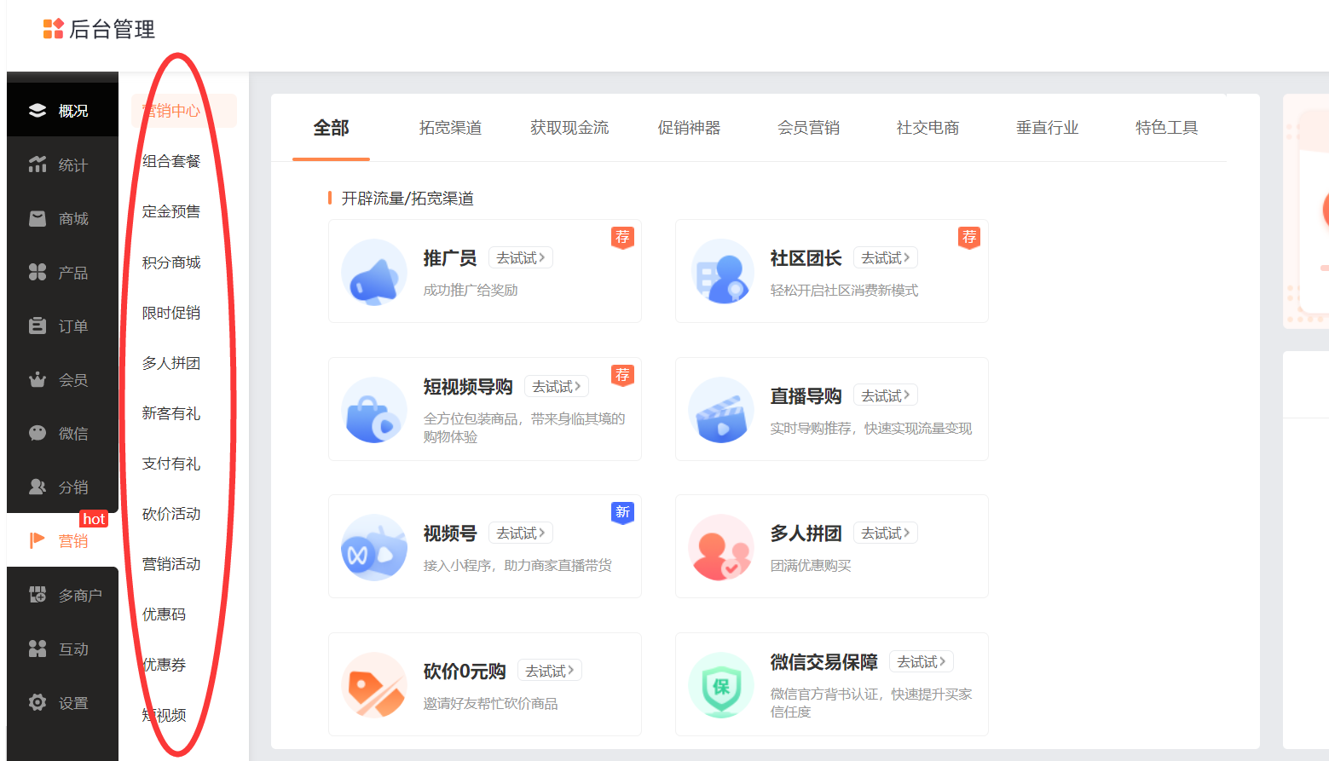Click 去试试 button for 社区团长
The width and height of the screenshot is (1329, 761).
885,257
